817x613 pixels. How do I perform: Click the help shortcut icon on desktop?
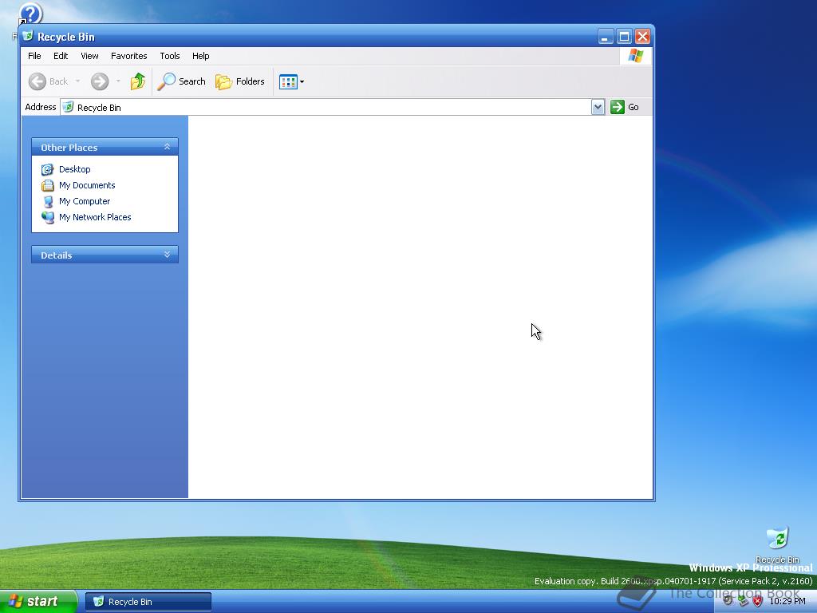coord(30,14)
